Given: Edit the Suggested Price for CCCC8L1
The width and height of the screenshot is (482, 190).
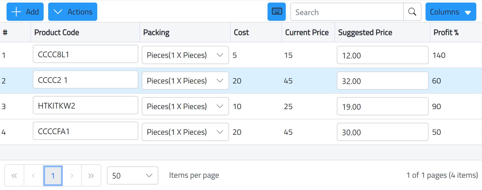Looking at the screenshot, I should click(382, 55).
